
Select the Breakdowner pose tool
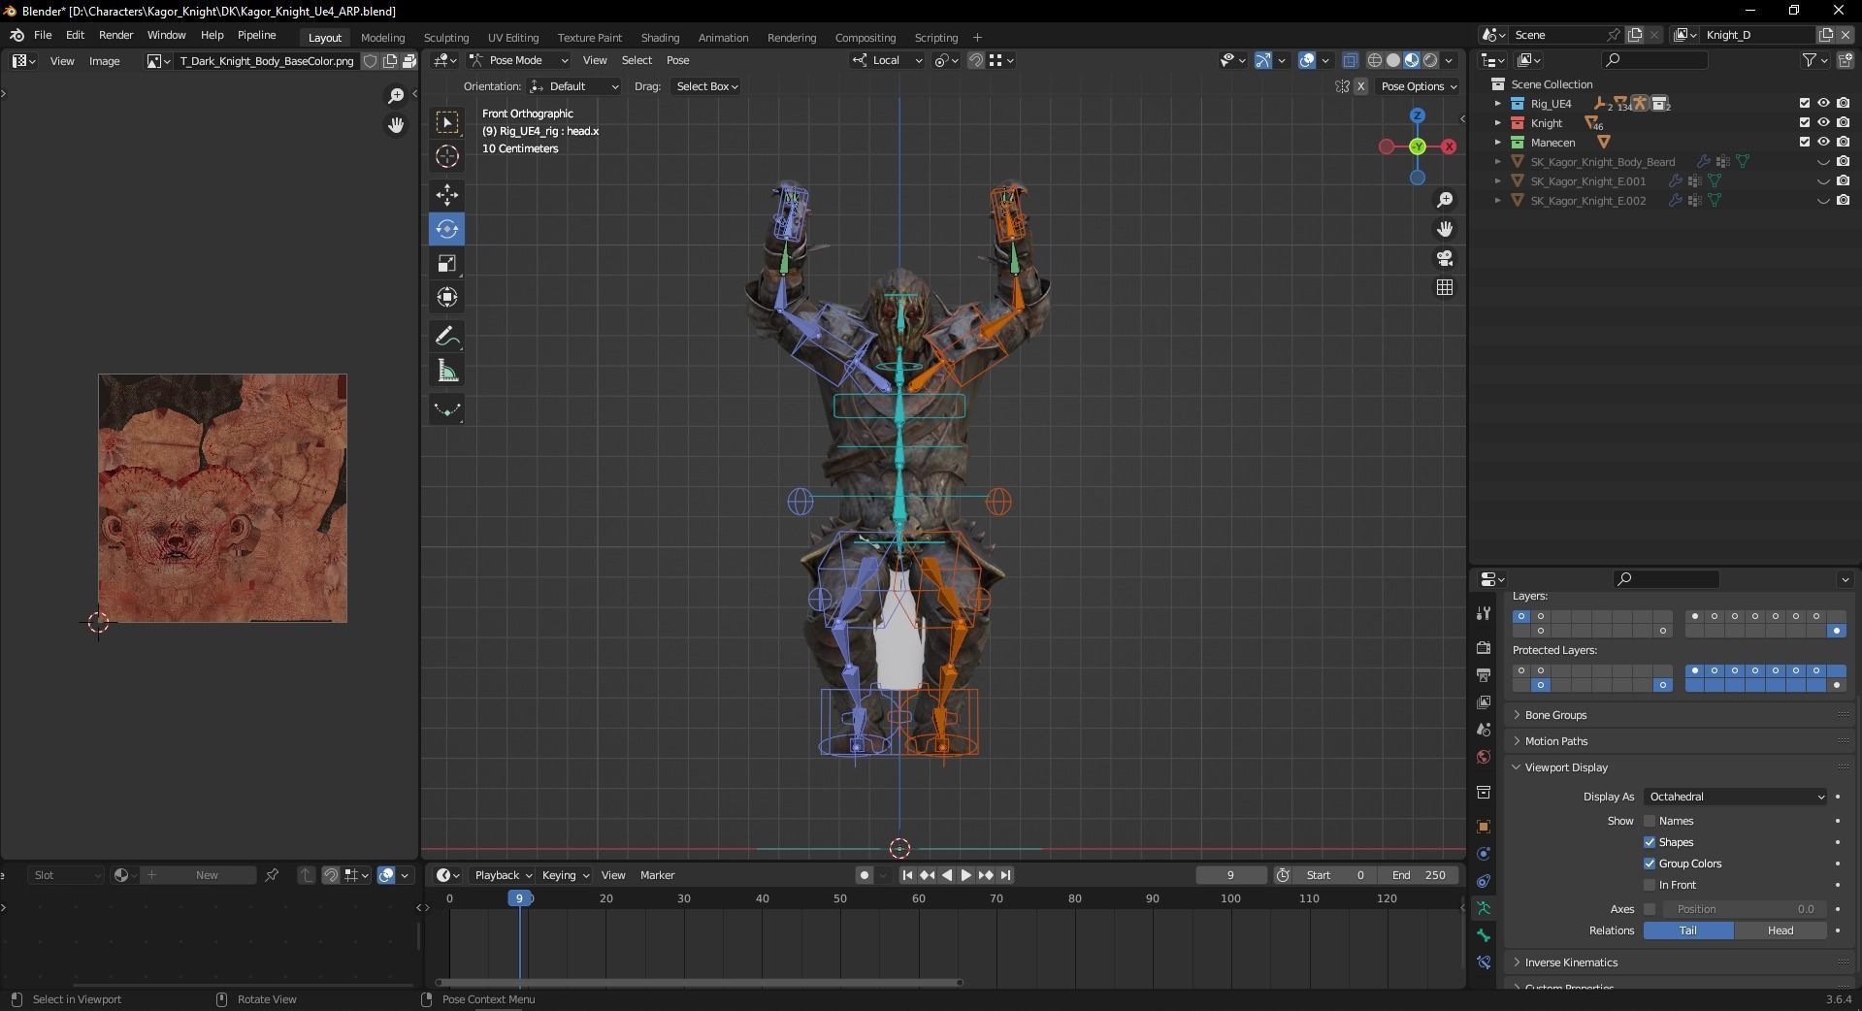coord(446,409)
